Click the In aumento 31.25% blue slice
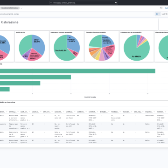Viewport: 168px width, 168px height. point(73,42)
